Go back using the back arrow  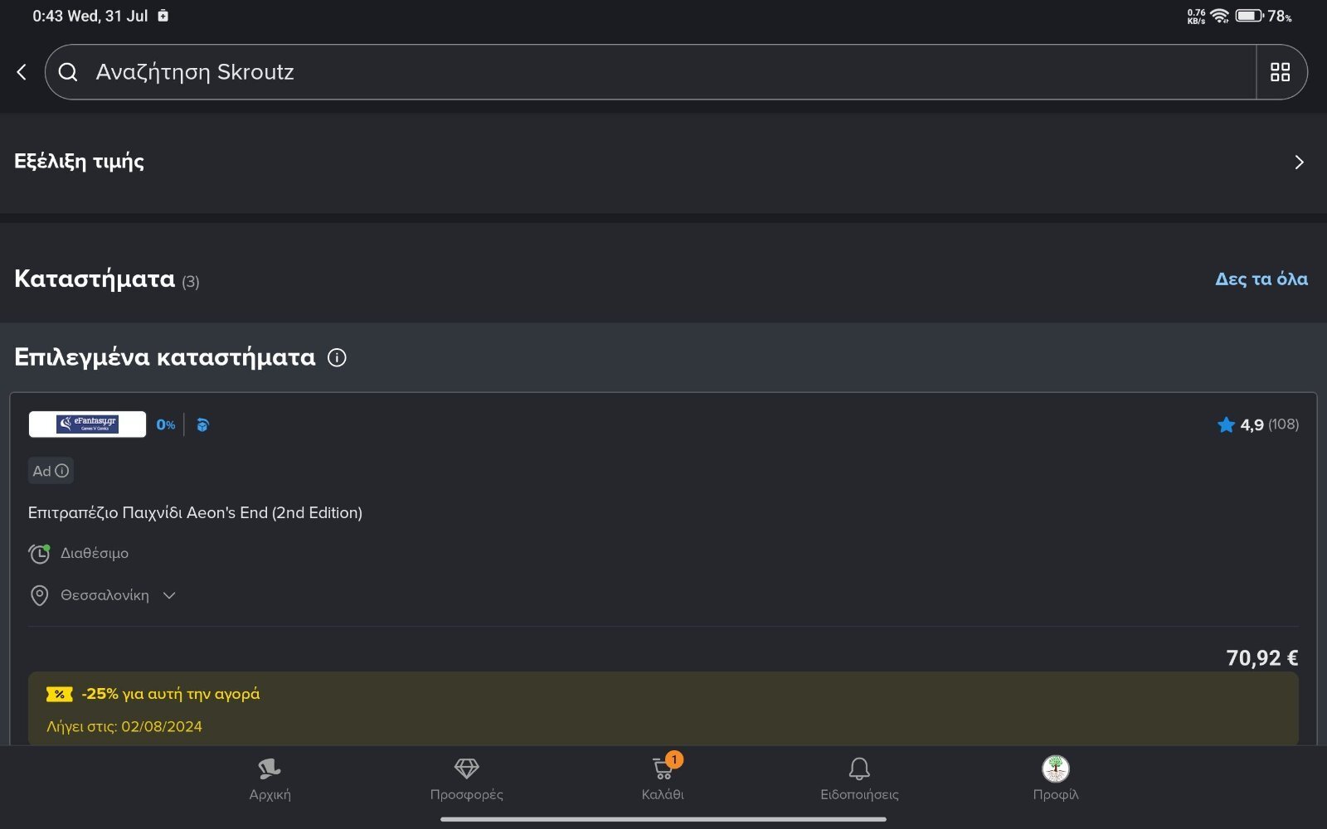22,72
